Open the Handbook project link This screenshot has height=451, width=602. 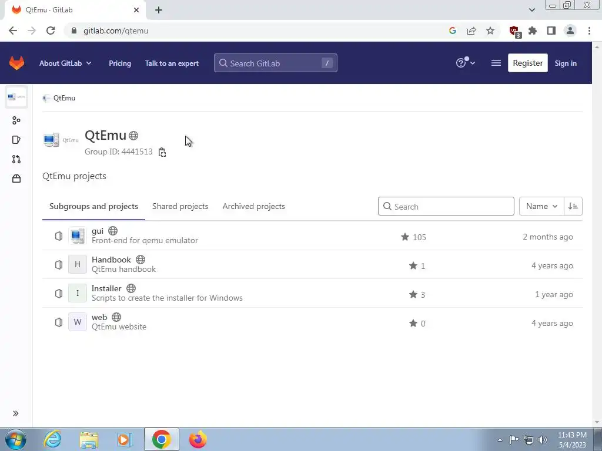(111, 260)
